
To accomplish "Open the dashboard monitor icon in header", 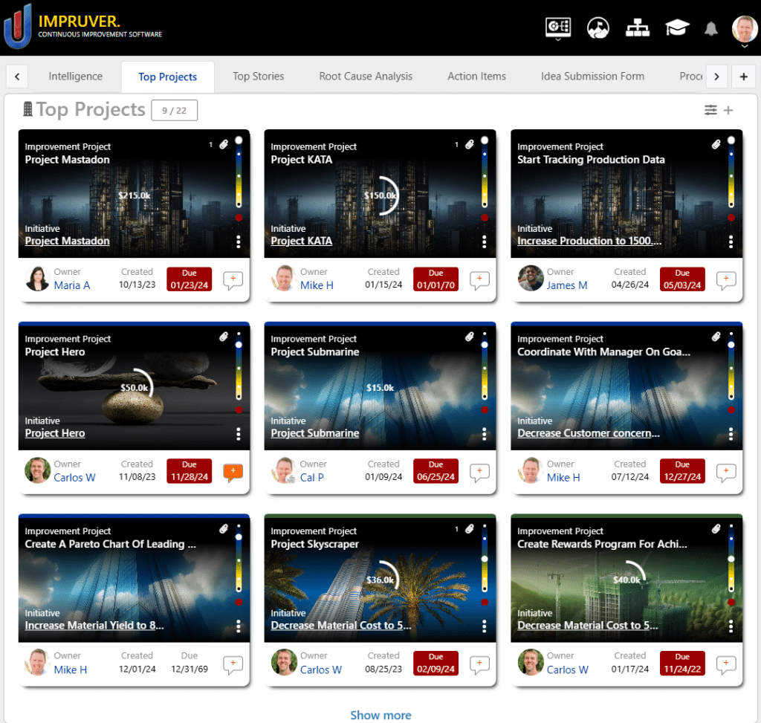I will [557, 27].
